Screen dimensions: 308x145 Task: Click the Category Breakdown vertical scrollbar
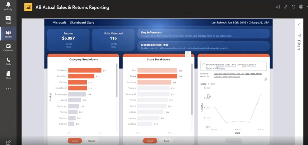117,80
